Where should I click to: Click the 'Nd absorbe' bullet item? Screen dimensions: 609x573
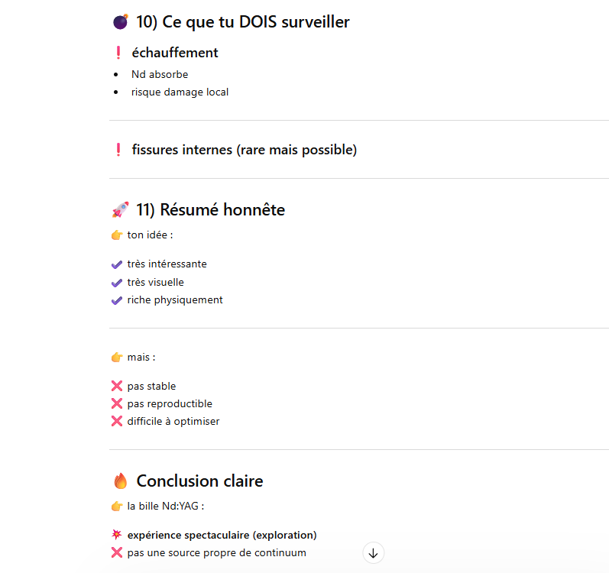pyautogui.click(x=160, y=74)
